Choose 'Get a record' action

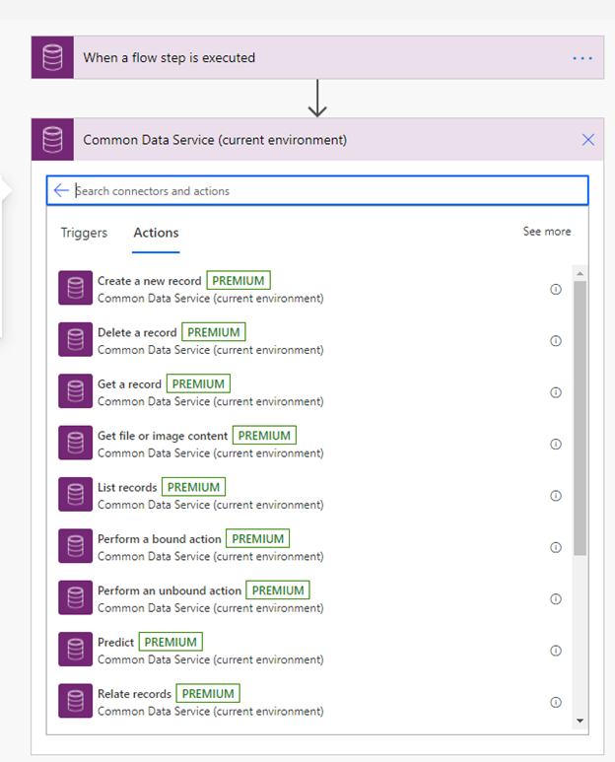(310, 390)
